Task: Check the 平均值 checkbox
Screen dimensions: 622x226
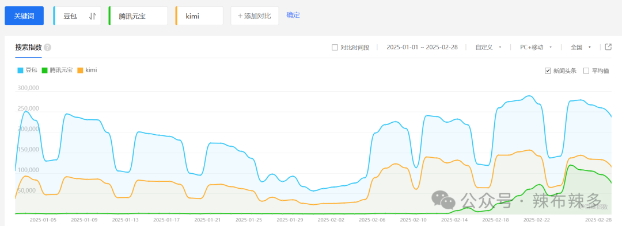Action: 586,71
